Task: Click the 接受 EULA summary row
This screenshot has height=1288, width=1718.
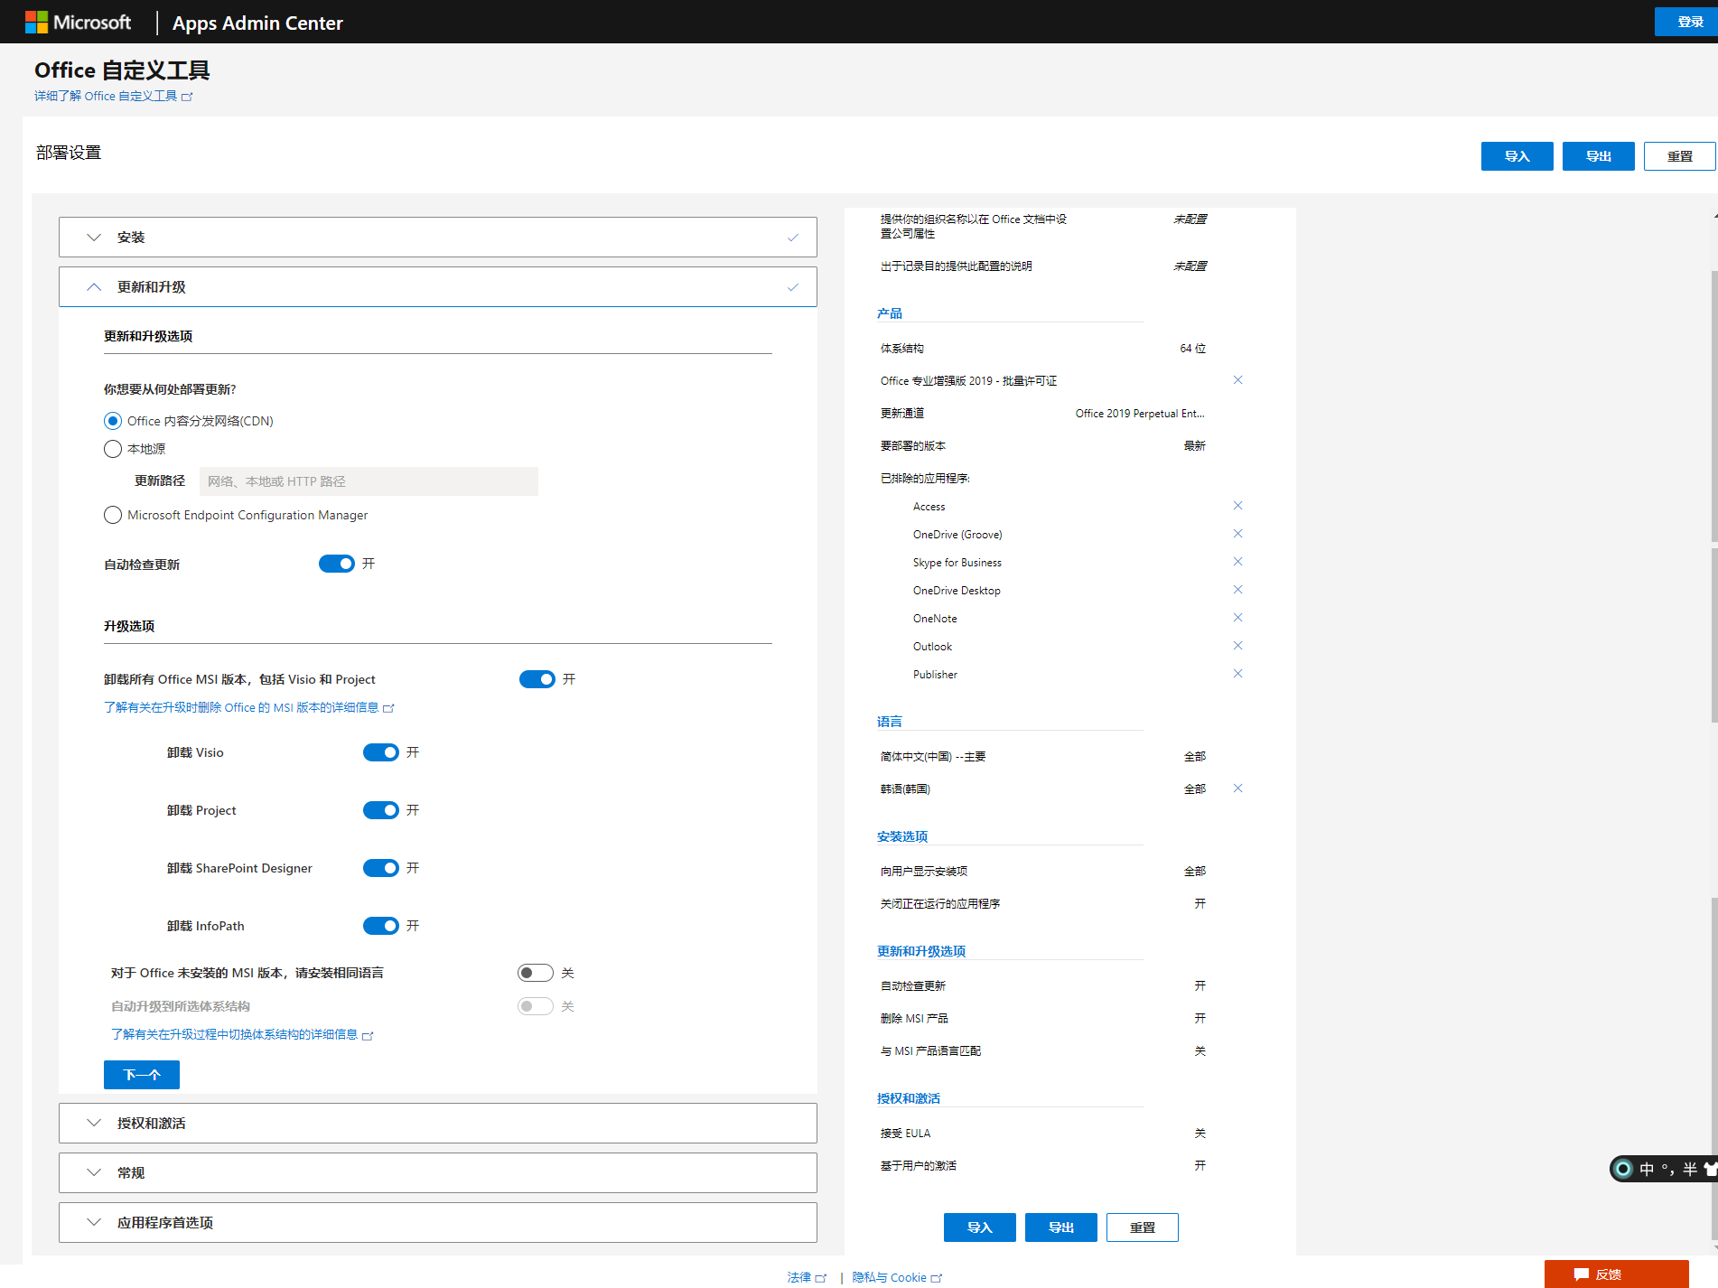Action: pos(1043,1134)
